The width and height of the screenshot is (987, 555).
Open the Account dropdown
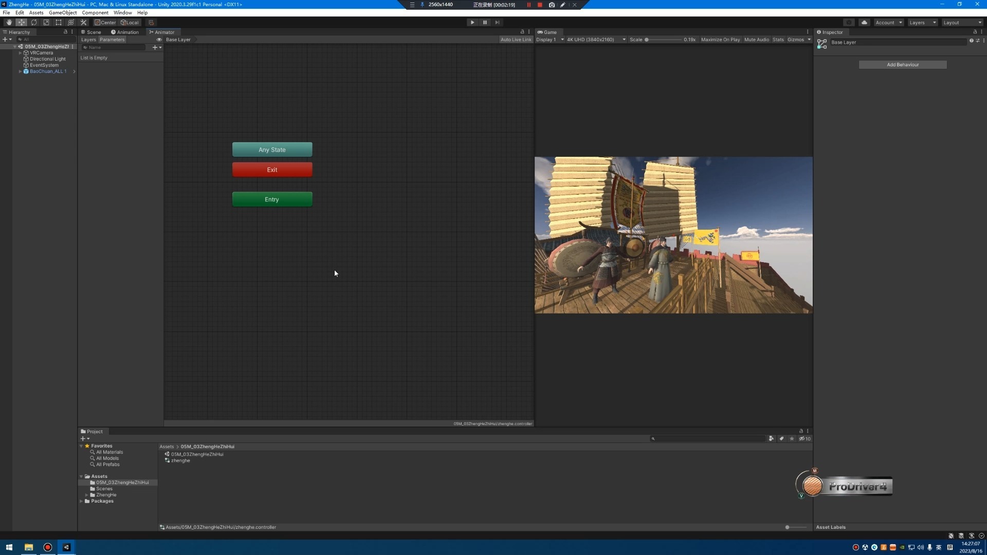(x=888, y=23)
